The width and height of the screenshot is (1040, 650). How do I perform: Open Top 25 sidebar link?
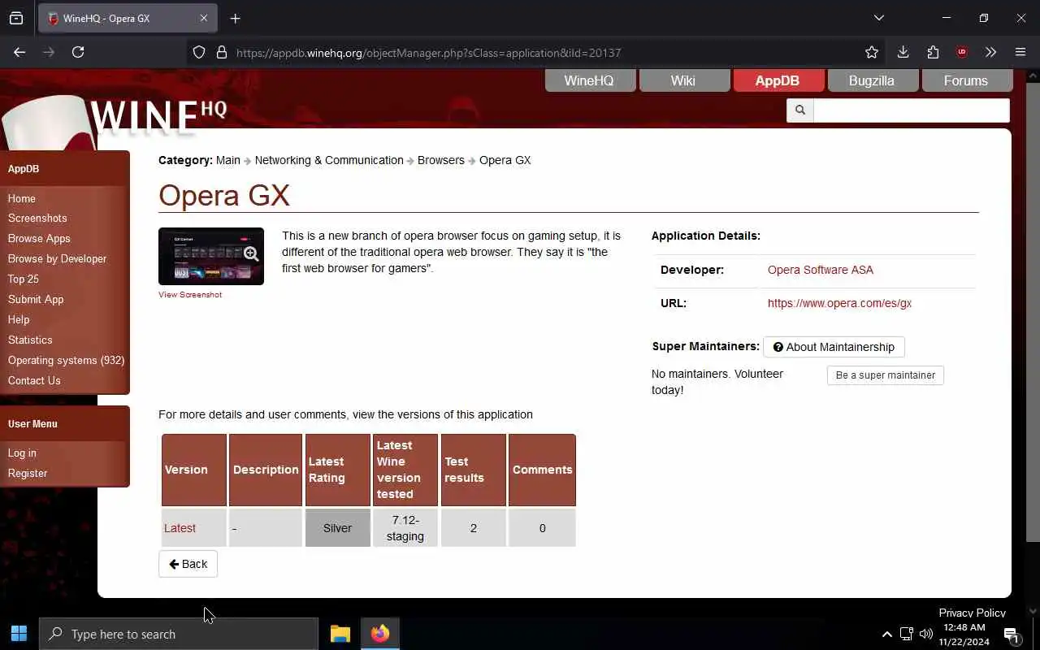[24, 279]
